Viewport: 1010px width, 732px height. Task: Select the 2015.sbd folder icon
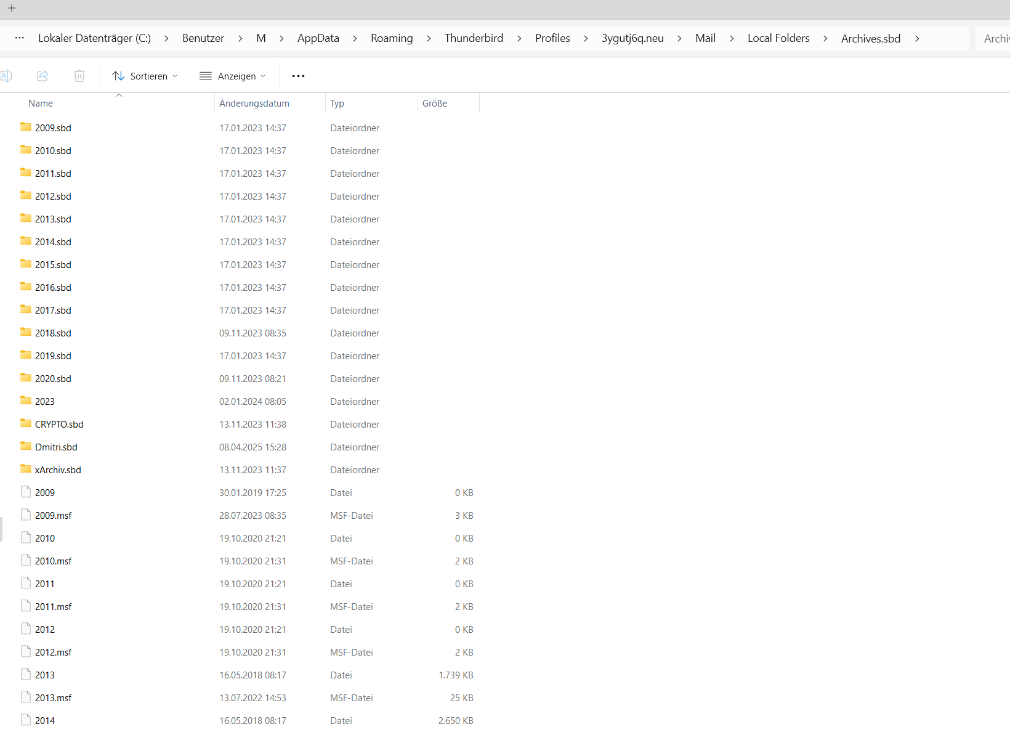(x=26, y=264)
